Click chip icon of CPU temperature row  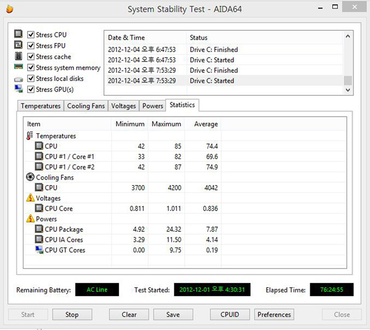[x=39, y=146]
